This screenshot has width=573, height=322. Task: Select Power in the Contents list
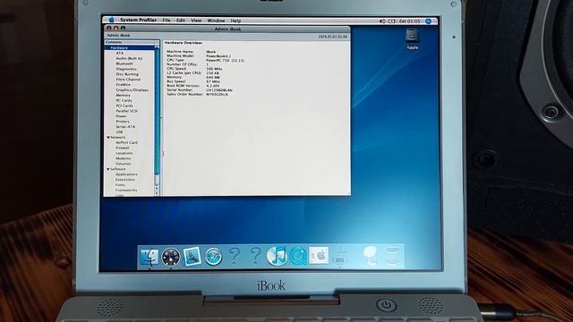point(121,116)
